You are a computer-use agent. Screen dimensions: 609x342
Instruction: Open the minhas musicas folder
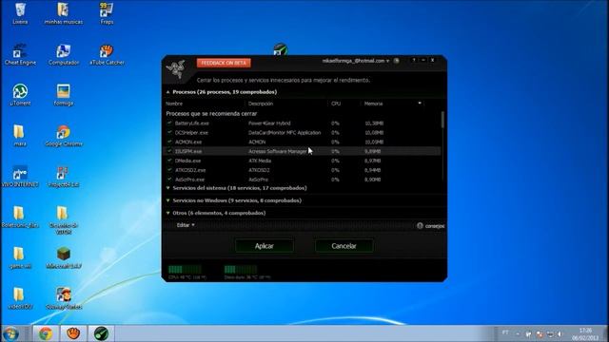point(64,13)
